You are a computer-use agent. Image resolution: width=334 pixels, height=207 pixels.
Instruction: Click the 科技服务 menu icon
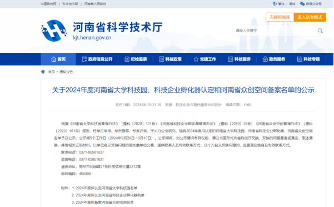click(231, 60)
